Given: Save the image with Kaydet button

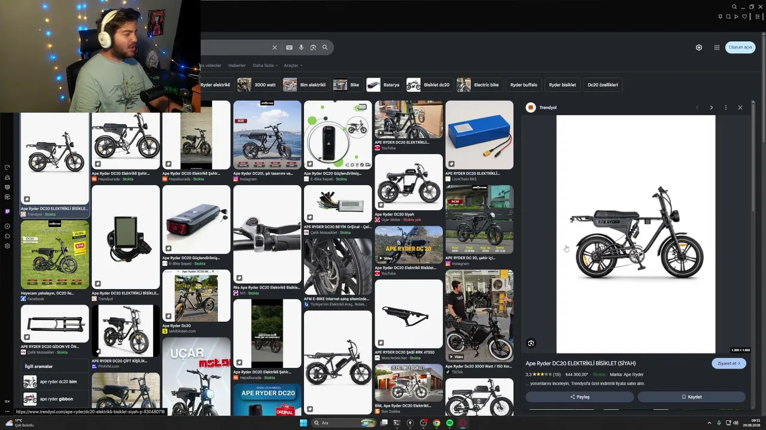Looking at the screenshot, I should coord(691,397).
